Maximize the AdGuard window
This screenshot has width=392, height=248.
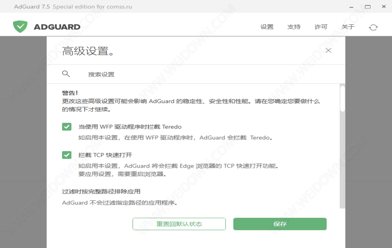click(x=367, y=7)
